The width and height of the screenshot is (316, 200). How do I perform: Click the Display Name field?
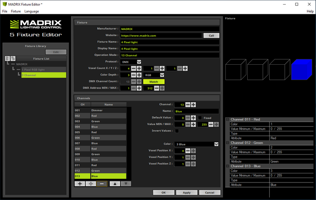coord(170,49)
